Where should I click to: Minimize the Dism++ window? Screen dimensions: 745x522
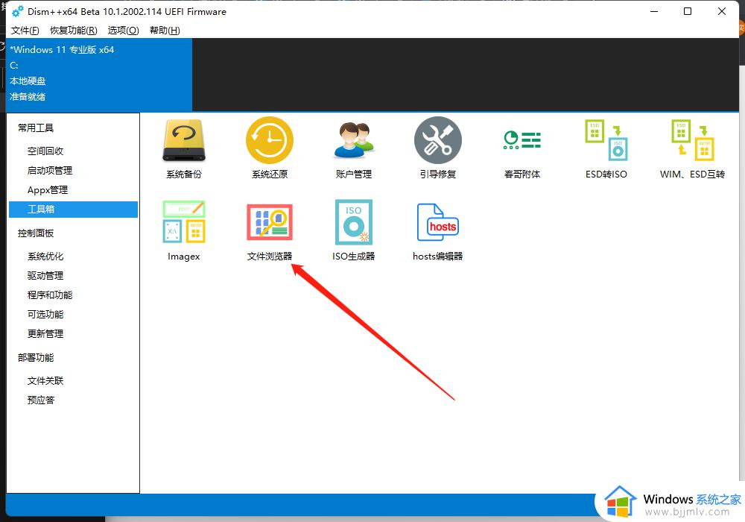coord(654,11)
